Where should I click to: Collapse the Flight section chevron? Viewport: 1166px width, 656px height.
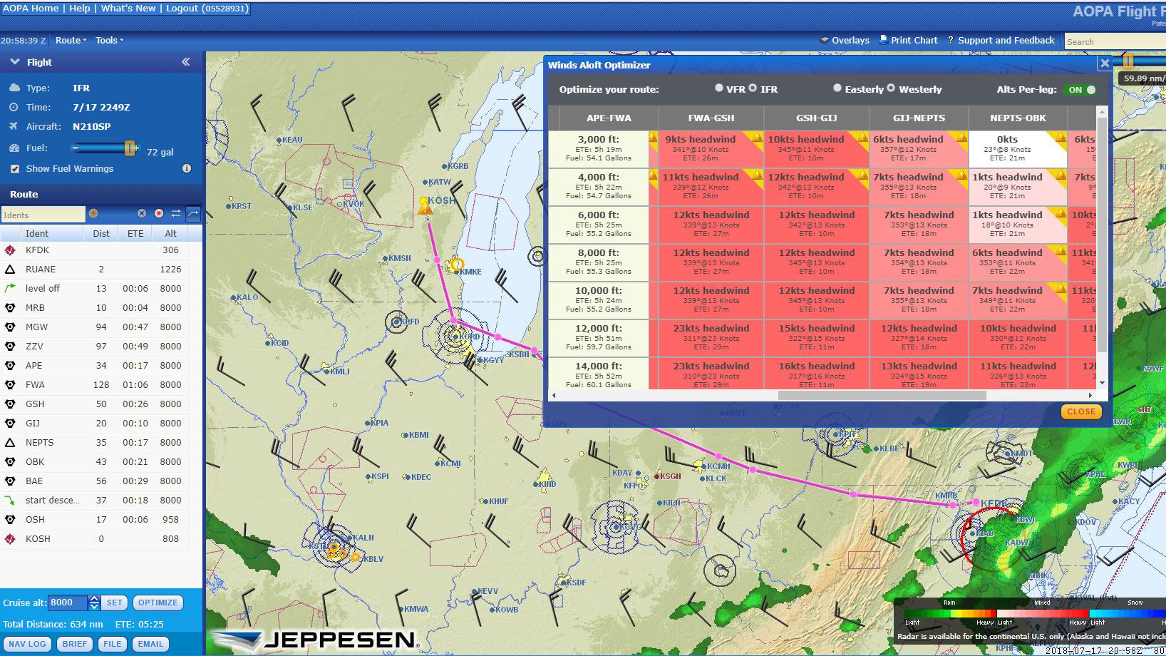tap(14, 62)
